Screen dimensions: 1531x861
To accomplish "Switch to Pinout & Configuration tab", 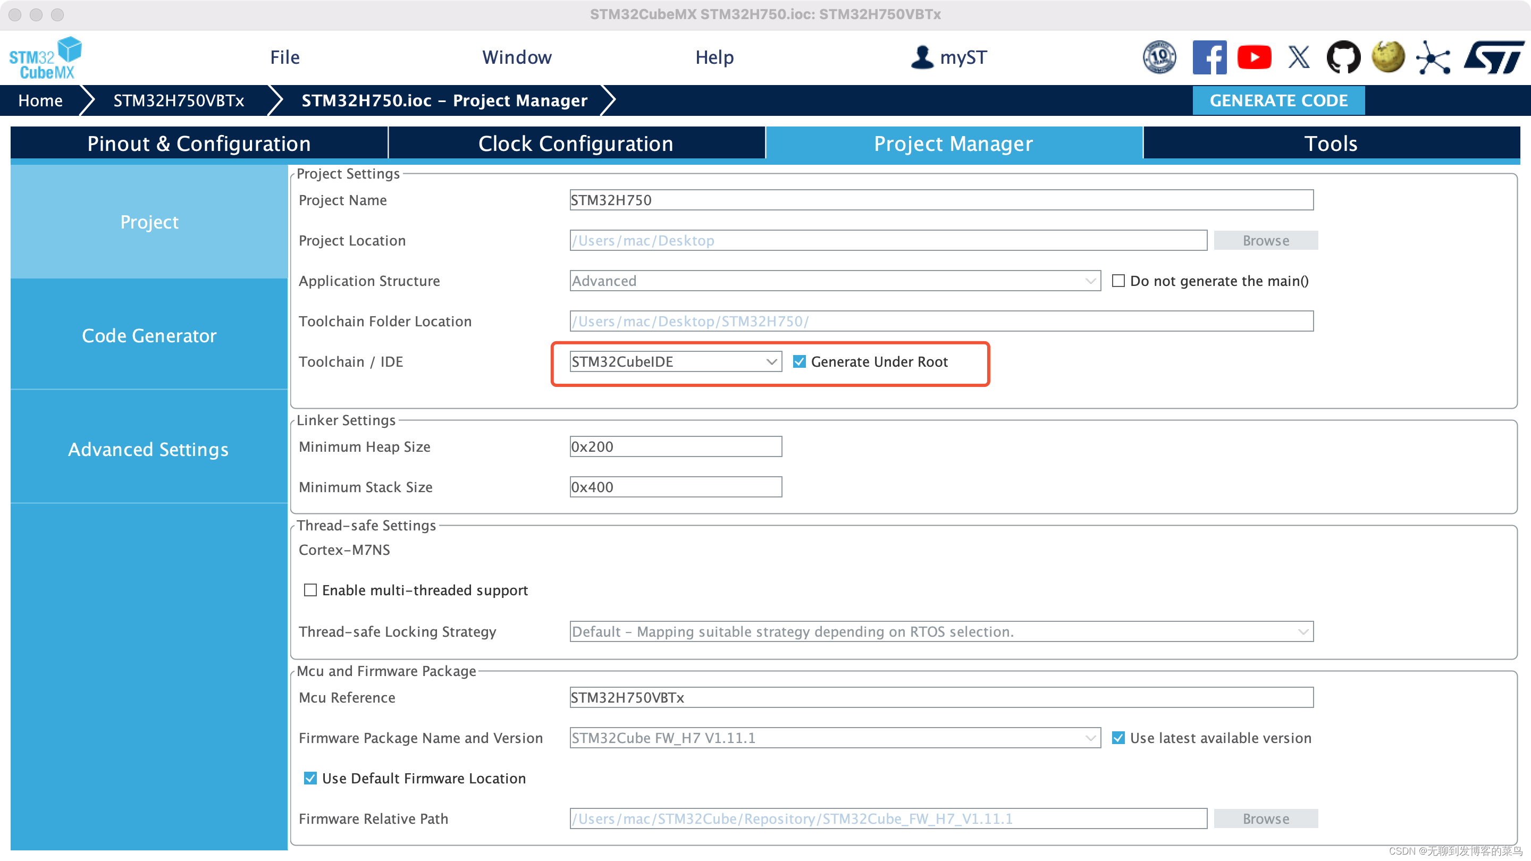I will point(199,144).
